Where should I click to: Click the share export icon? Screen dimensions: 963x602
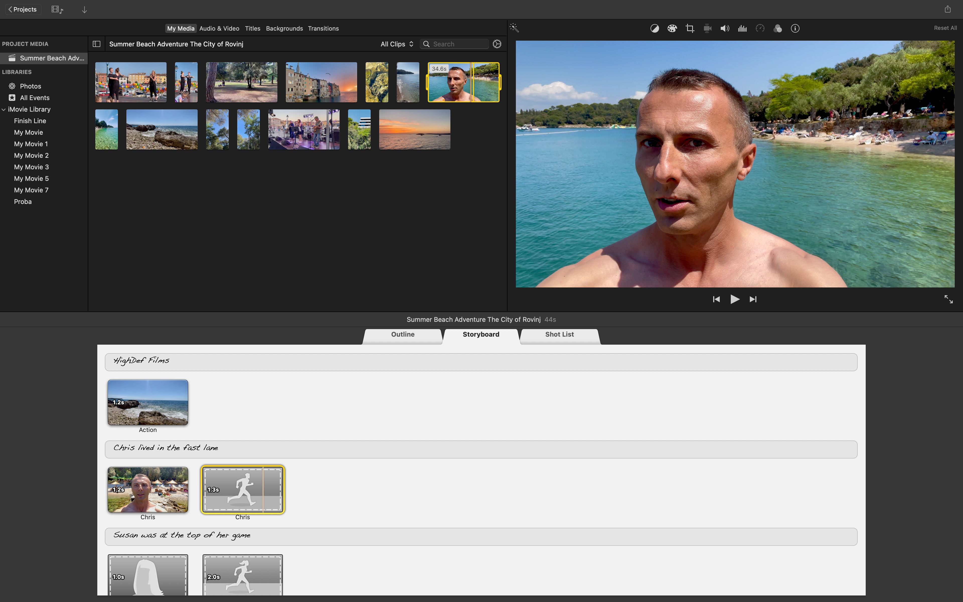[x=947, y=9]
